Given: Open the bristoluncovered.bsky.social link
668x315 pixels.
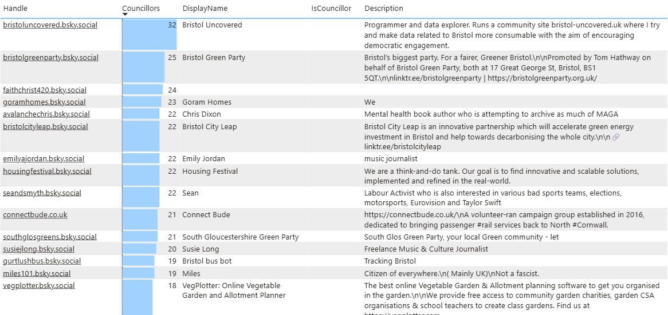Looking at the screenshot, I should pyautogui.click(x=50, y=25).
